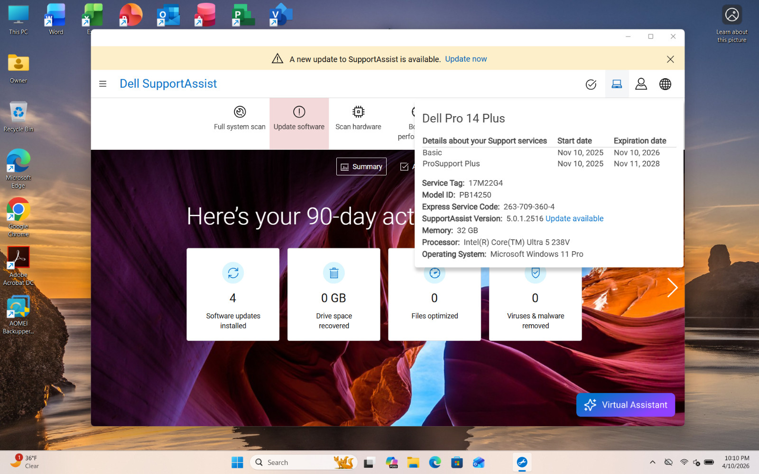Click the Microsoft Windows 11 Pro entry
759x474 pixels.
pos(537,254)
